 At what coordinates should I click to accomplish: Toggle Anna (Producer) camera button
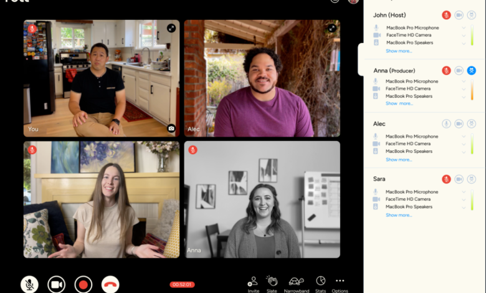pyautogui.click(x=459, y=70)
